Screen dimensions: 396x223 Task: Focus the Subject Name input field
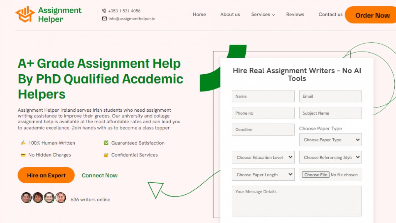tap(330, 113)
